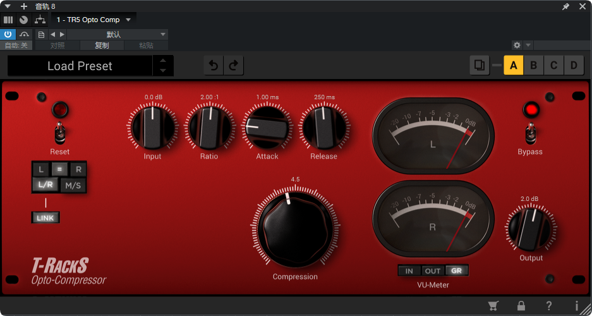Screen dimensions: 592x316
Task: Step to the next preset with the down arrow
Action: (x=163, y=71)
